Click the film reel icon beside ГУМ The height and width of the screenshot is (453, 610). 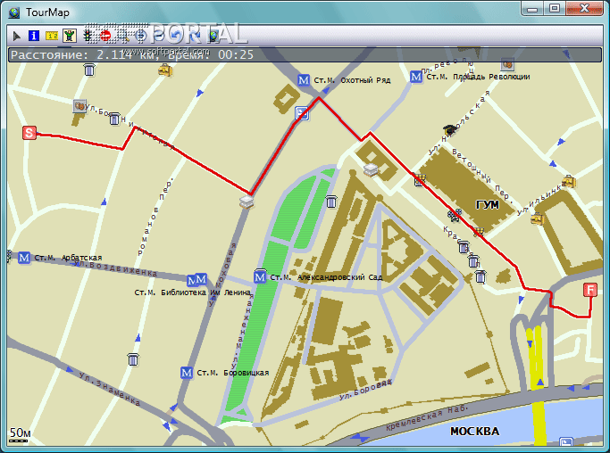coord(454,215)
